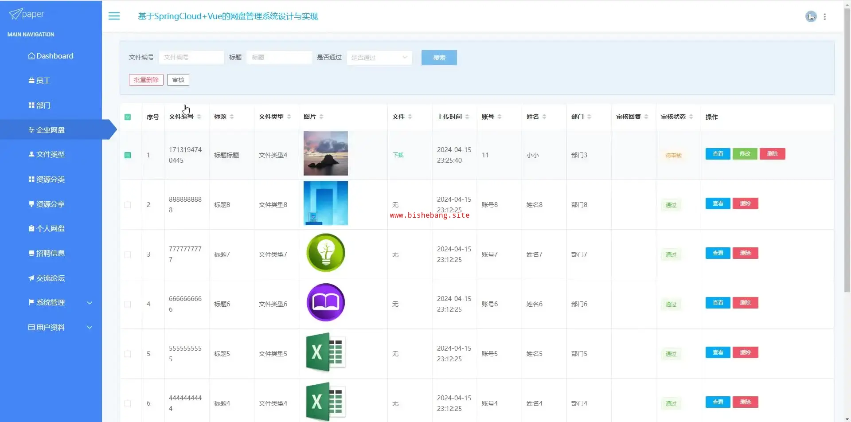Click the page vertical scrollbar
Screen dimensions: 851x422
tap(847, 151)
